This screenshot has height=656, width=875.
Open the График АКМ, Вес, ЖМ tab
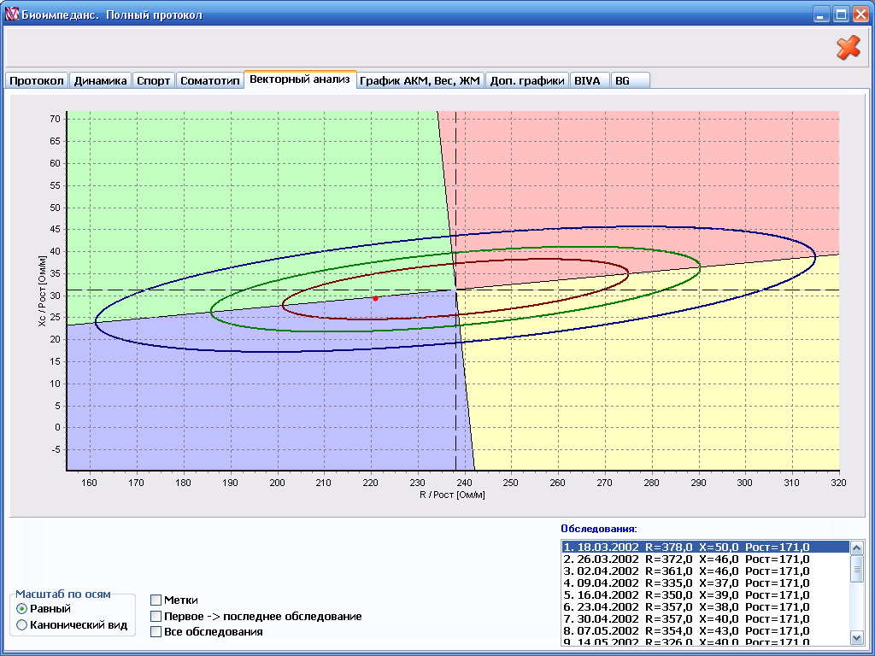coord(420,80)
